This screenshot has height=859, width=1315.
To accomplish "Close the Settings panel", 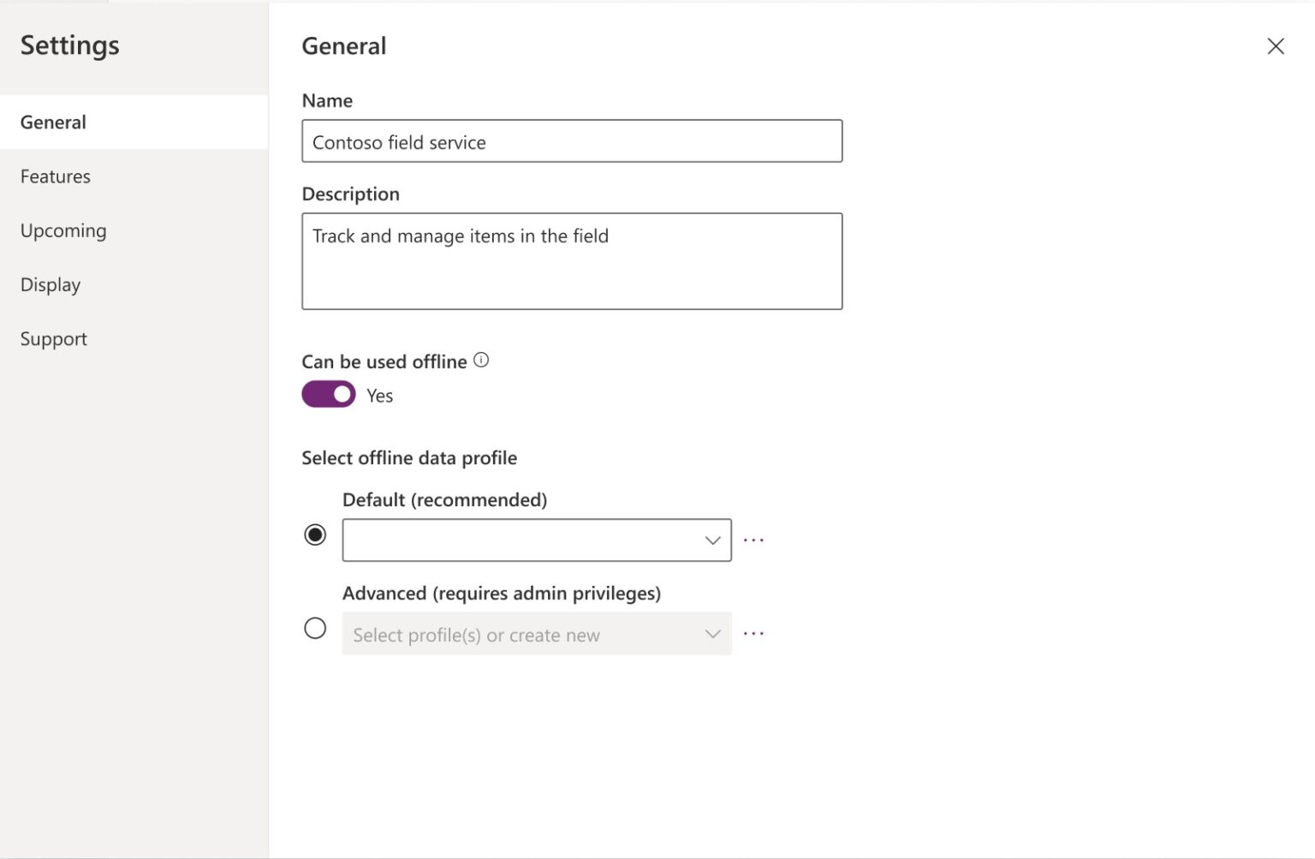I will [x=1275, y=46].
